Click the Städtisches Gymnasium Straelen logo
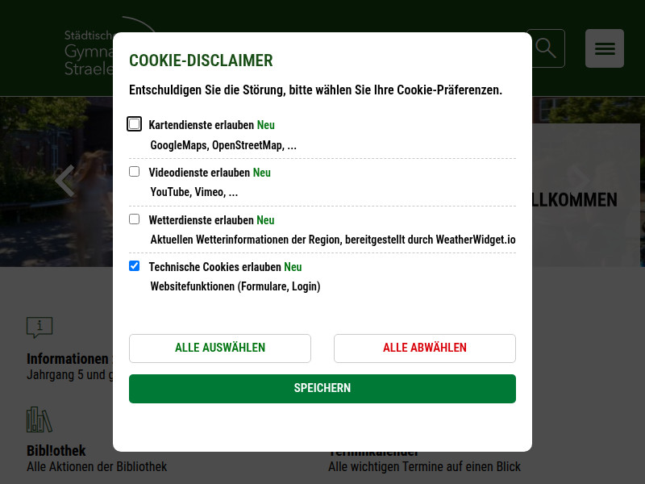645x484 pixels. pyautogui.click(x=89, y=53)
